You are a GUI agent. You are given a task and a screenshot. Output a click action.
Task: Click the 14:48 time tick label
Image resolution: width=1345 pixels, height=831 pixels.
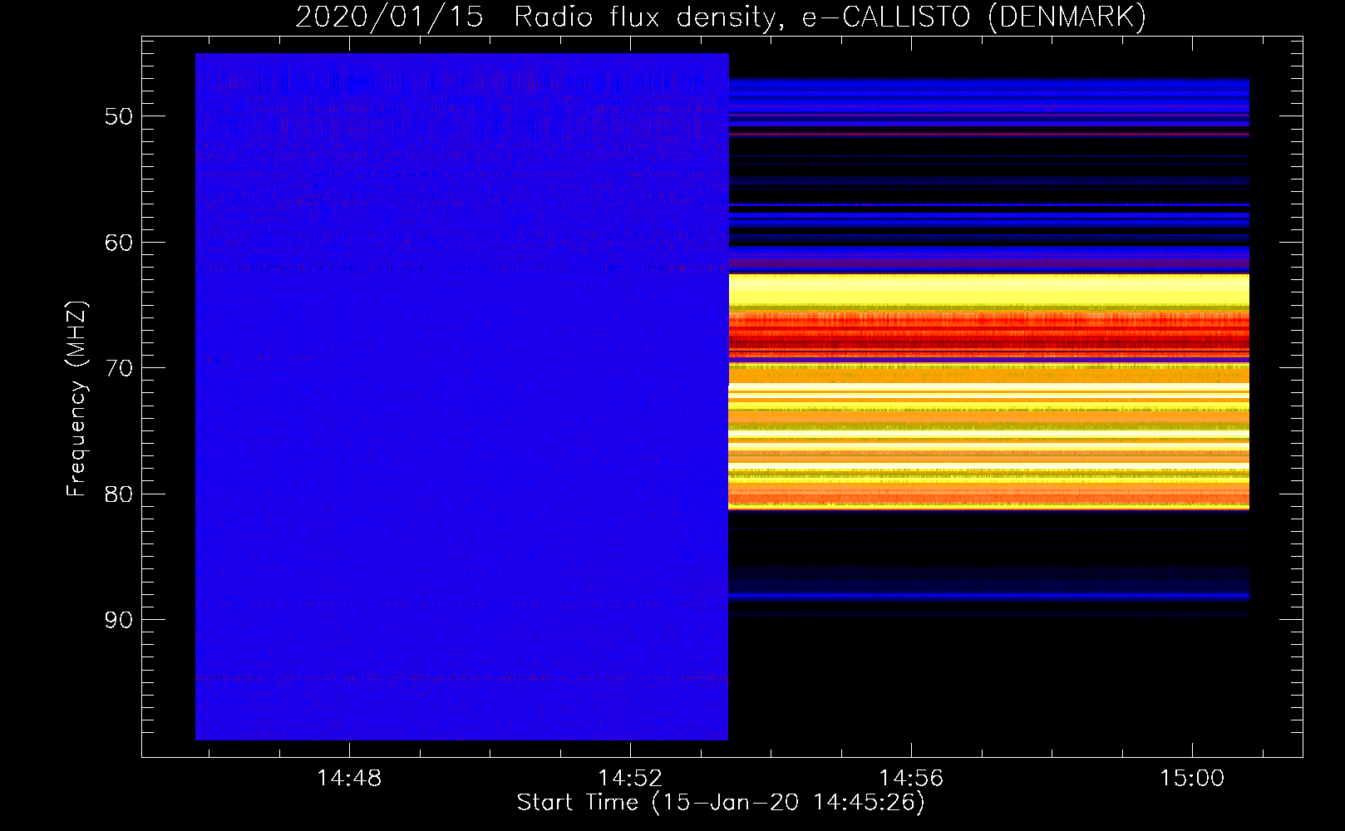point(349,778)
